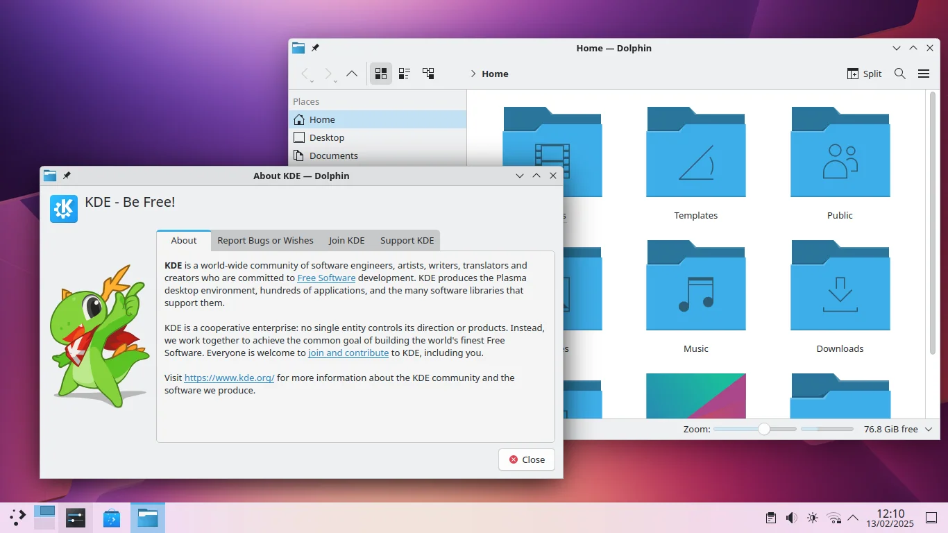Viewport: 948px width, 533px height.
Task: Click the Zoom slider handle
Action: (x=764, y=429)
